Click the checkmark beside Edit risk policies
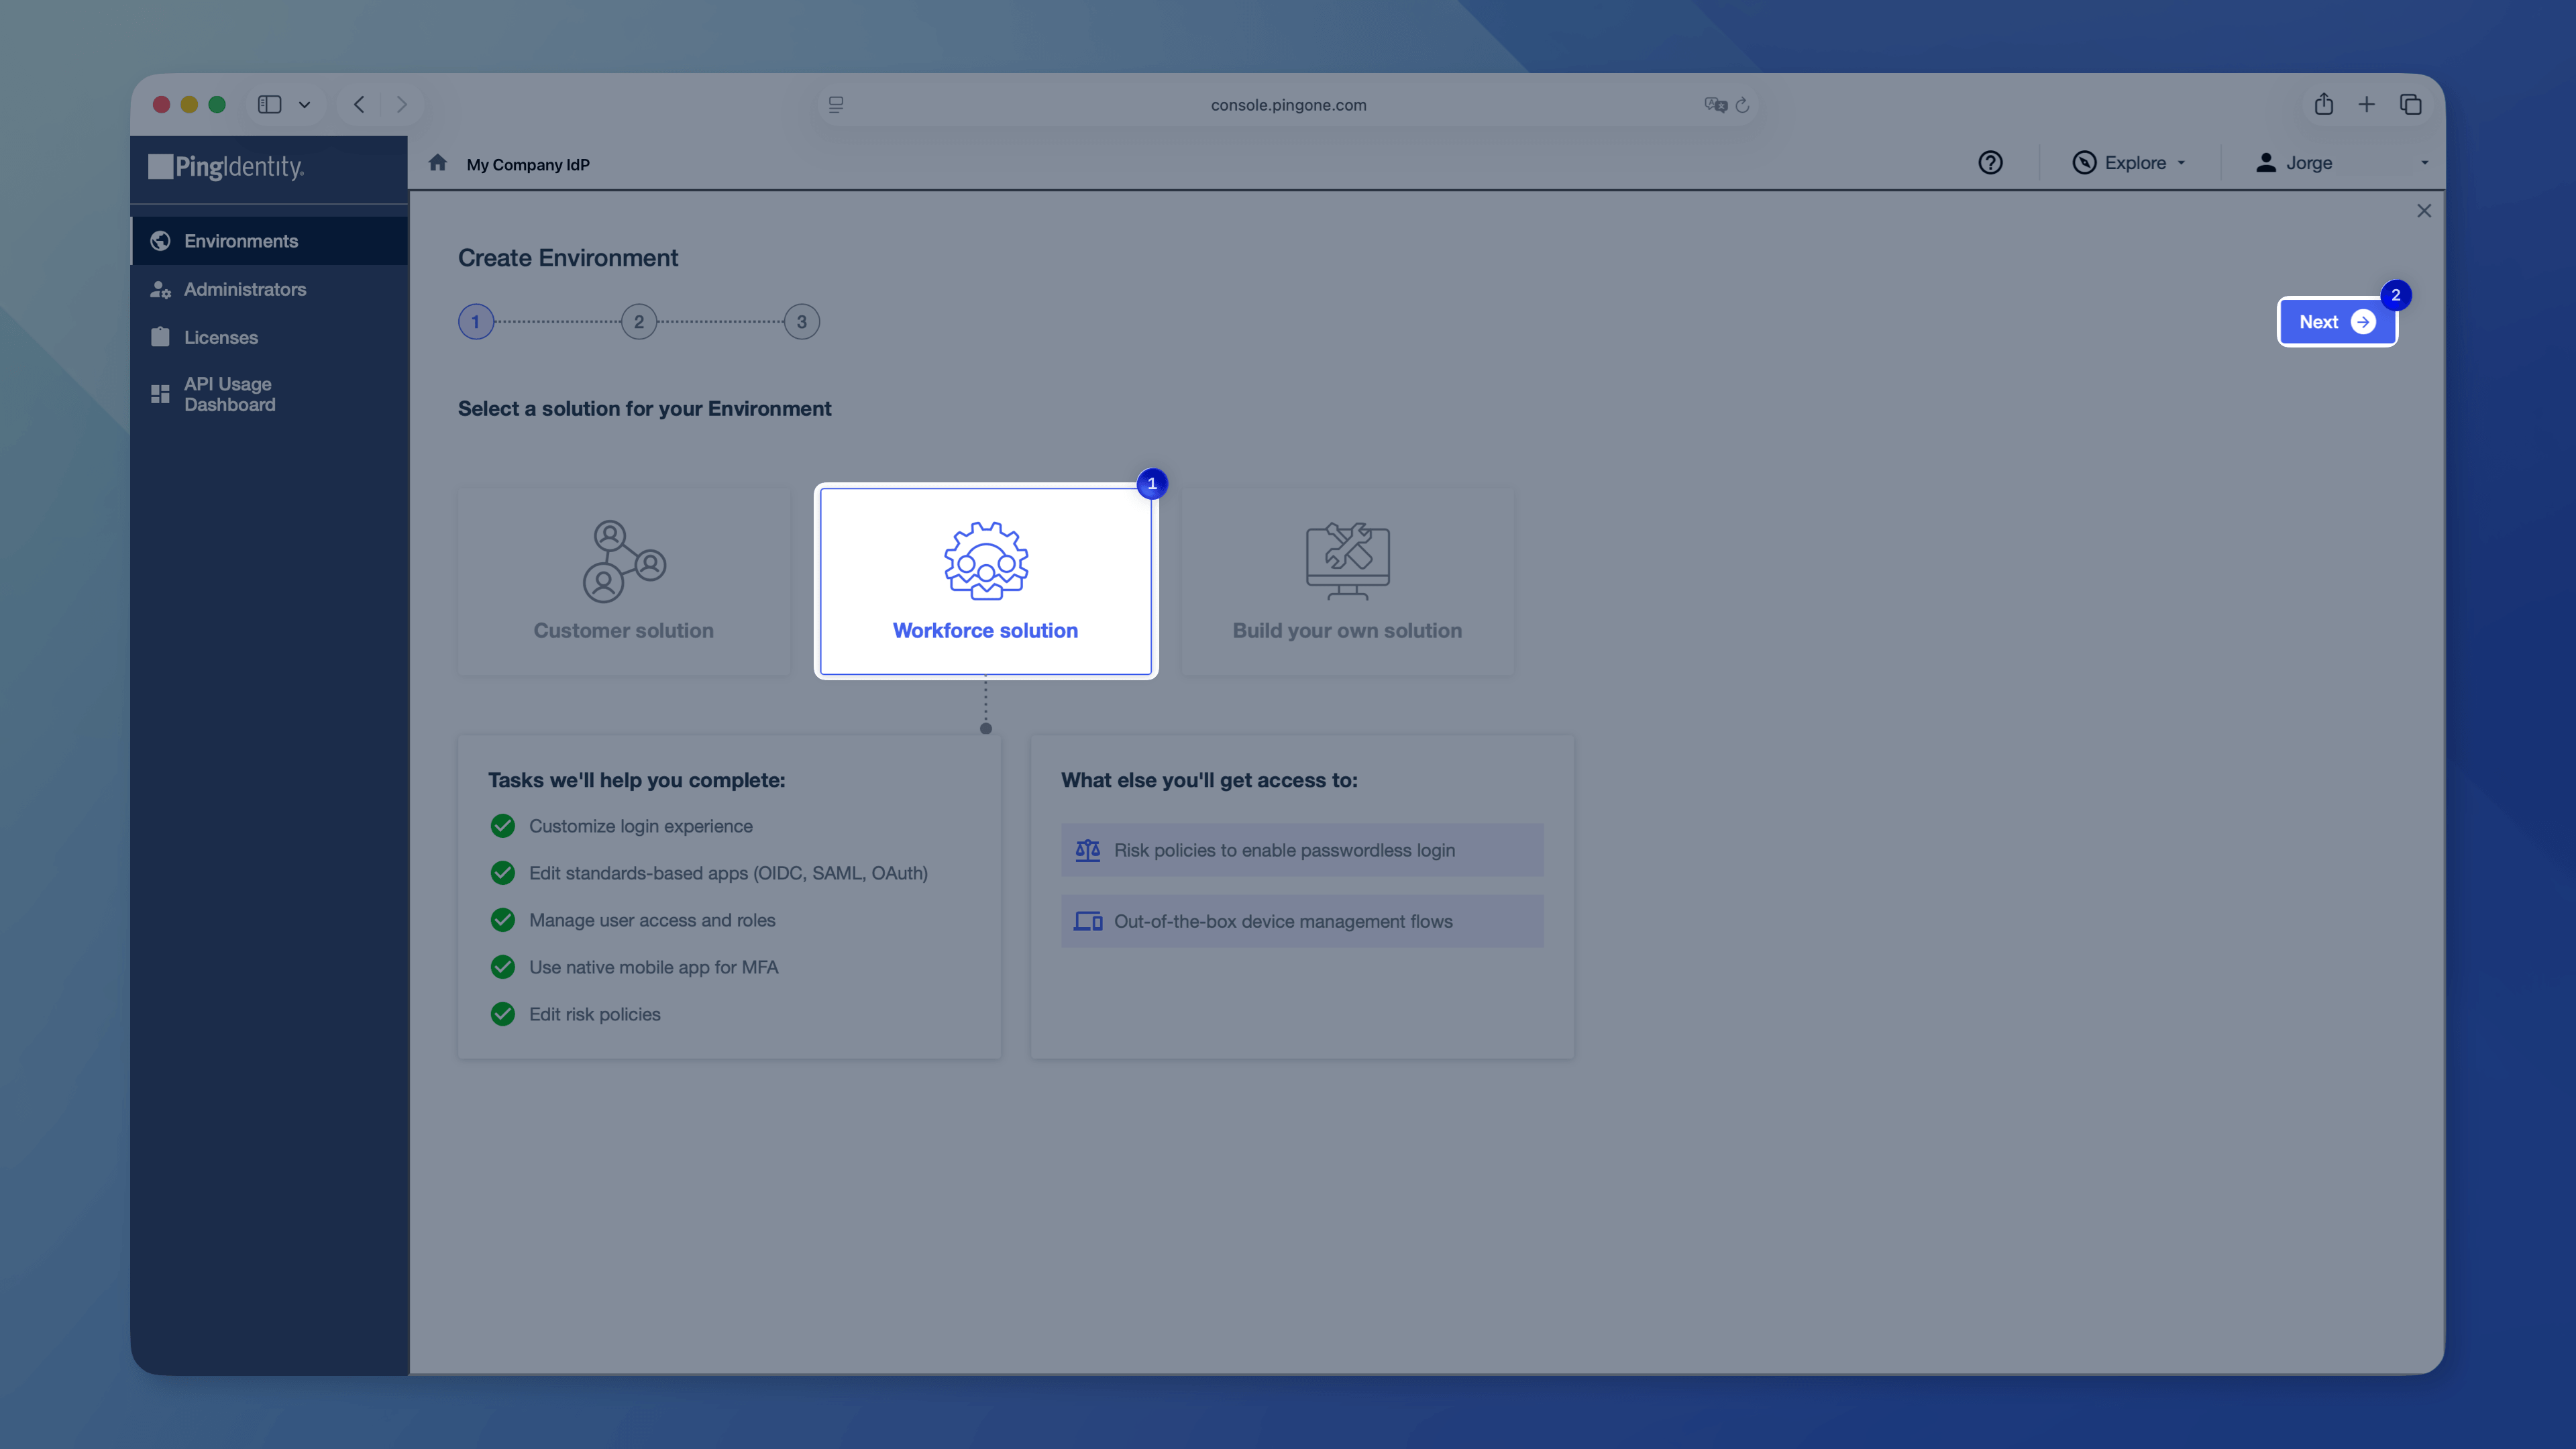 pyautogui.click(x=503, y=1014)
